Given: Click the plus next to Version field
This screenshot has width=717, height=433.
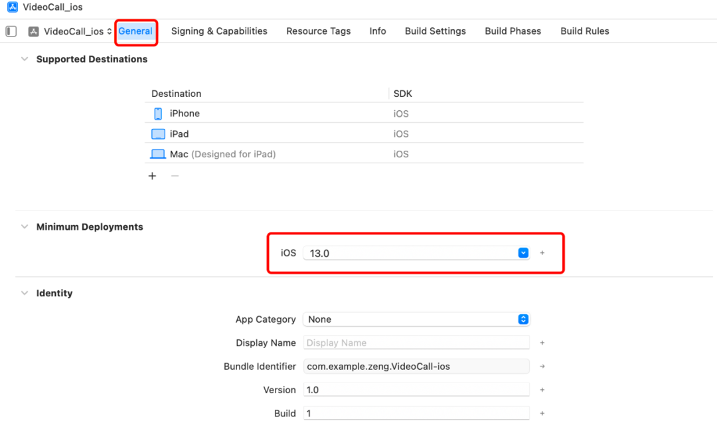Looking at the screenshot, I should pyautogui.click(x=542, y=390).
